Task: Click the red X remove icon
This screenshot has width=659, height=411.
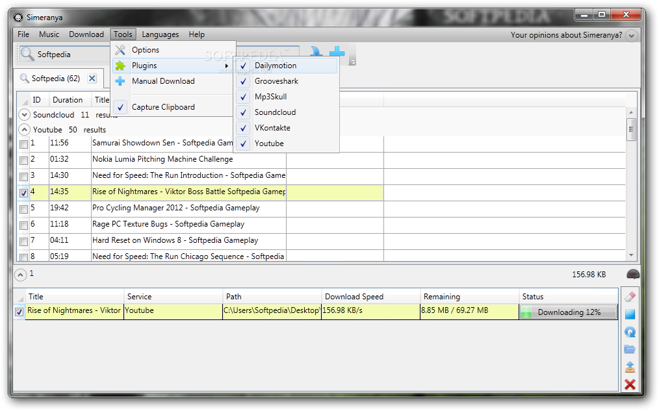Action: click(630, 384)
